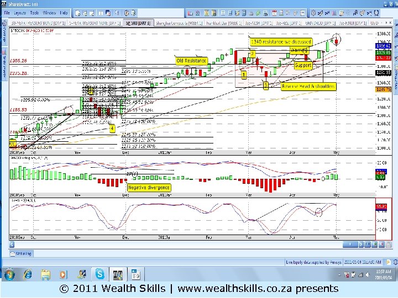The width and height of the screenshot is (398, 298).
Task: Click the pink histogram indicator icon
Action: 334,13
